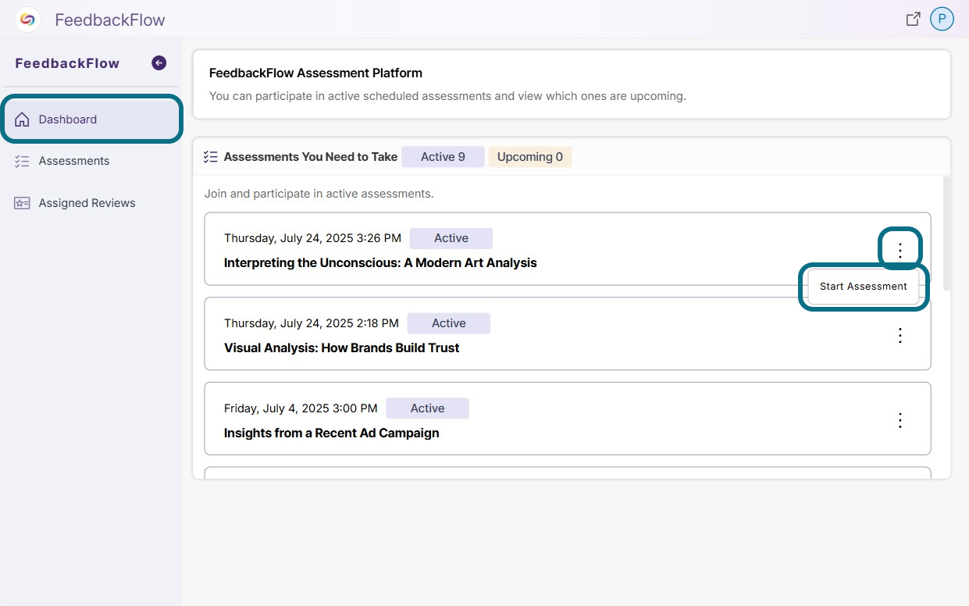This screenshot has height=606, width=969.
Task: Switch to the Upcoming 0 filter
Action: tap(530, 157)
